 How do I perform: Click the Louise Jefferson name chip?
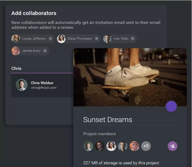33,39
